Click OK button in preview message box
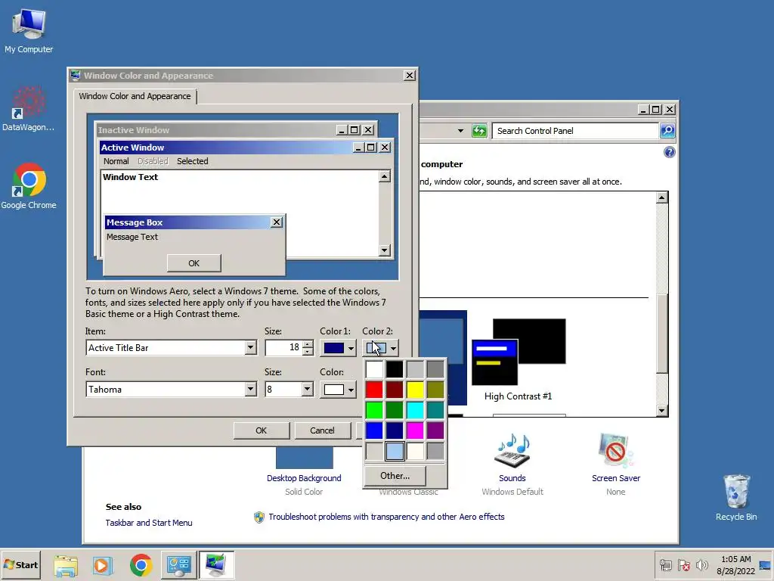The height and width of the screenshot is (581, 774). pyautogui.click(x=194, y=263)
